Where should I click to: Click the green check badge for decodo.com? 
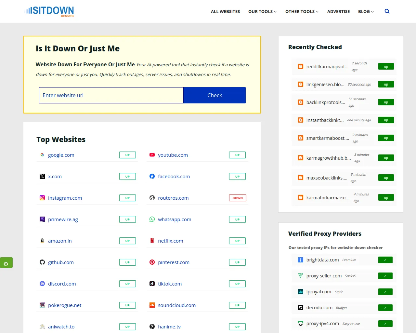click(385, 308)
